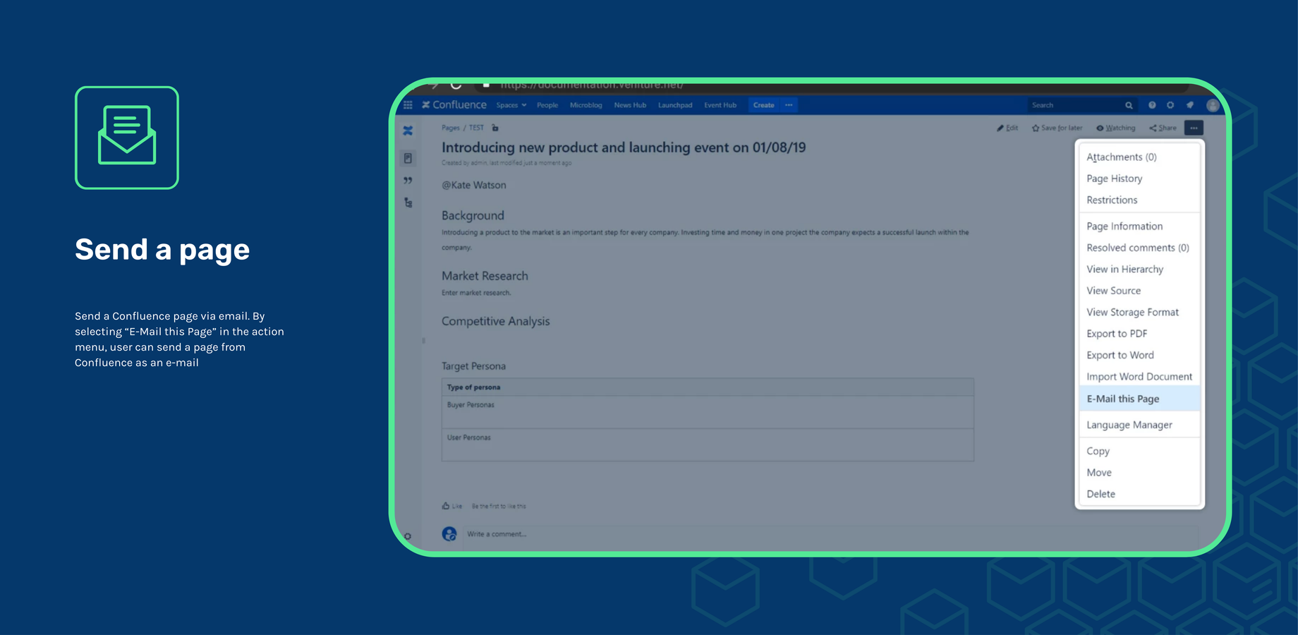Click the sidebar resize handle
This screenshot has height=635, width=1298.
tap(423, 340)
